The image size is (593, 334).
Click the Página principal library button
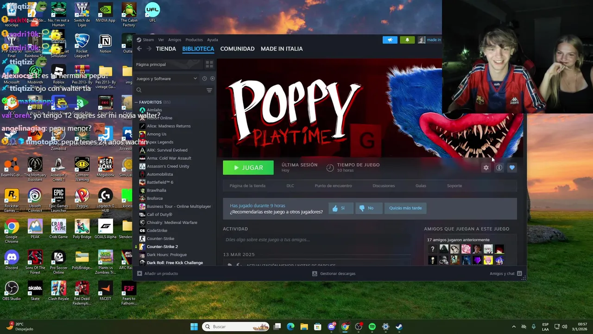tap(168, 64)
